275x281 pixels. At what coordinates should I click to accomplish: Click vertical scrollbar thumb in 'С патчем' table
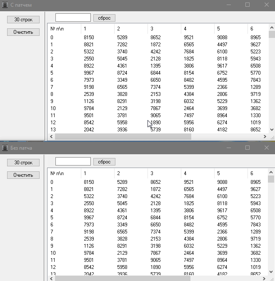pos(272,35)
